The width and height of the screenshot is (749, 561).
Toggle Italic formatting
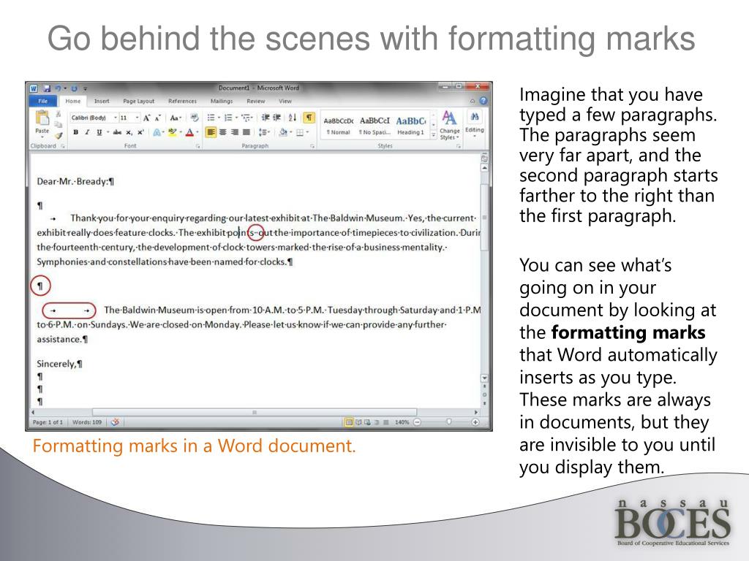pos(87,132)
